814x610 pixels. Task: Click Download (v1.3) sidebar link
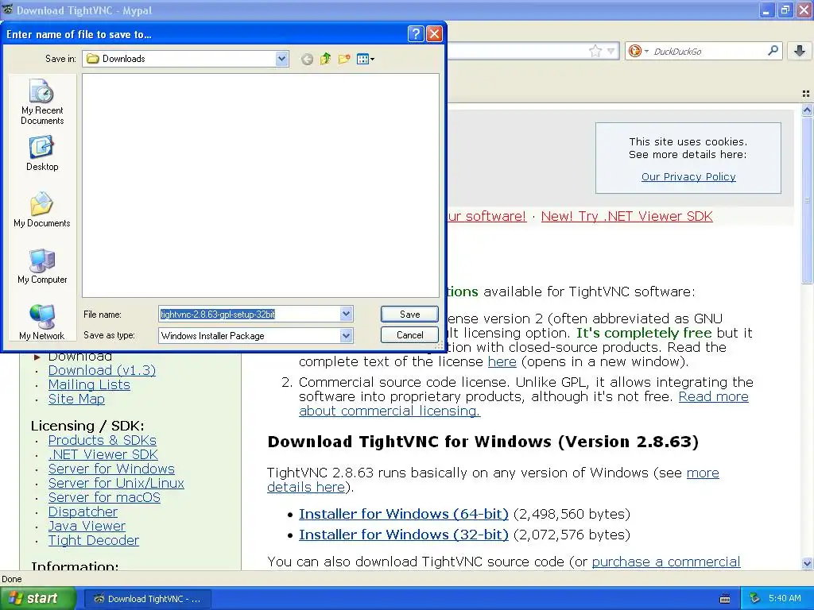[102, 370]
